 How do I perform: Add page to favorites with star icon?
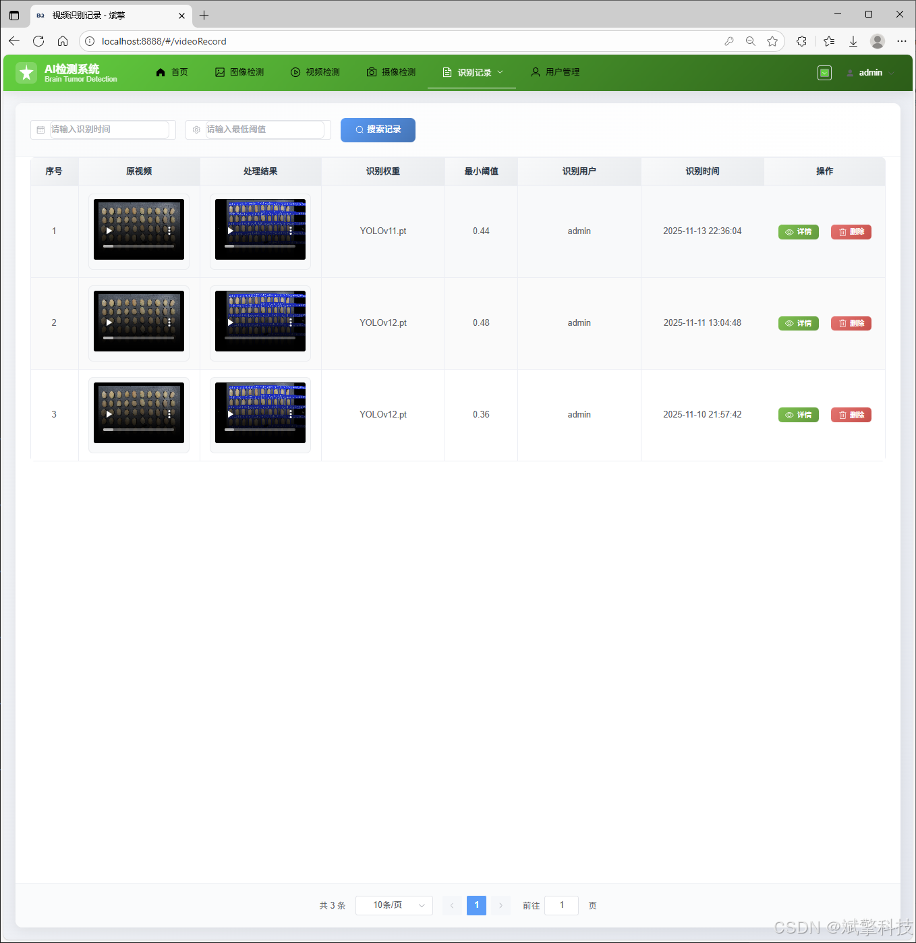[772, 41]
